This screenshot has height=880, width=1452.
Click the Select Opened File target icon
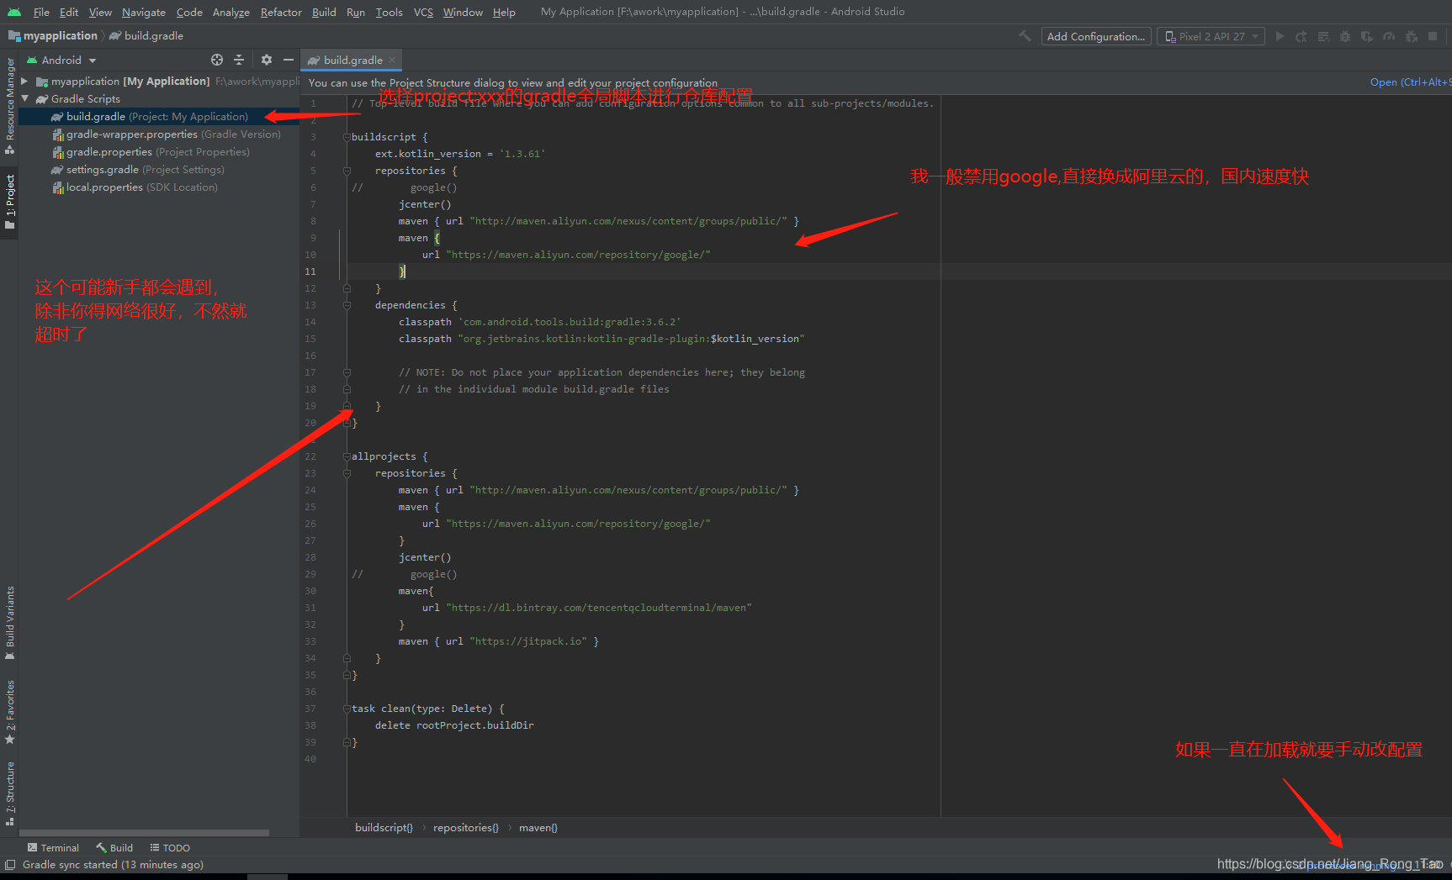(x=217, y=60)
